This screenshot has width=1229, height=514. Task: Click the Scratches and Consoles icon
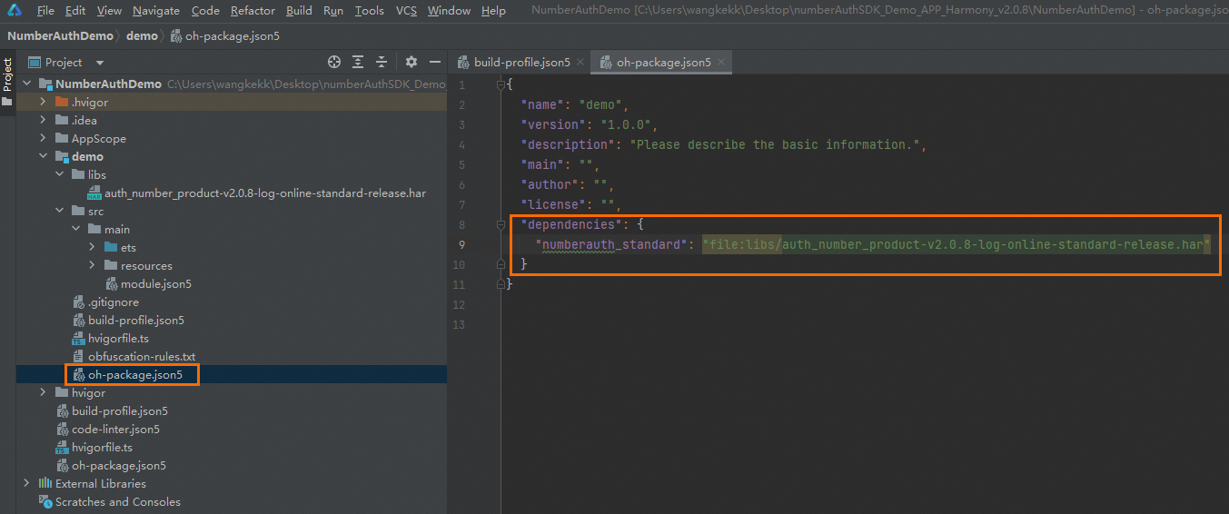tap(45, 501)
